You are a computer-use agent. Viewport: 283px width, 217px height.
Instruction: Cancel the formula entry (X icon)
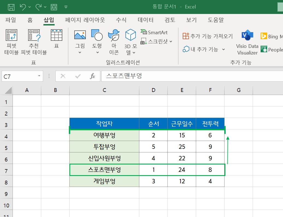click(x=63, y=76)
